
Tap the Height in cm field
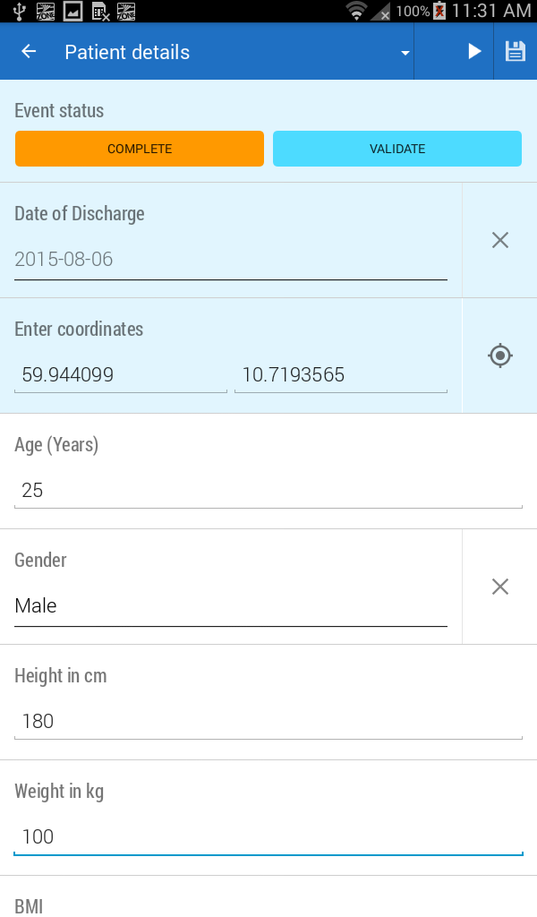pyautogui.click(x=268, y=722)
